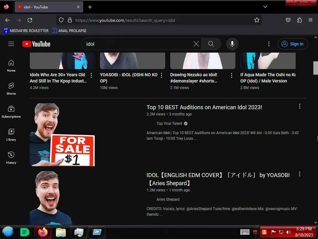The image size is (318, 239).
Task: Open the Aries Shepard channel
Action: [x=168, y=199]
